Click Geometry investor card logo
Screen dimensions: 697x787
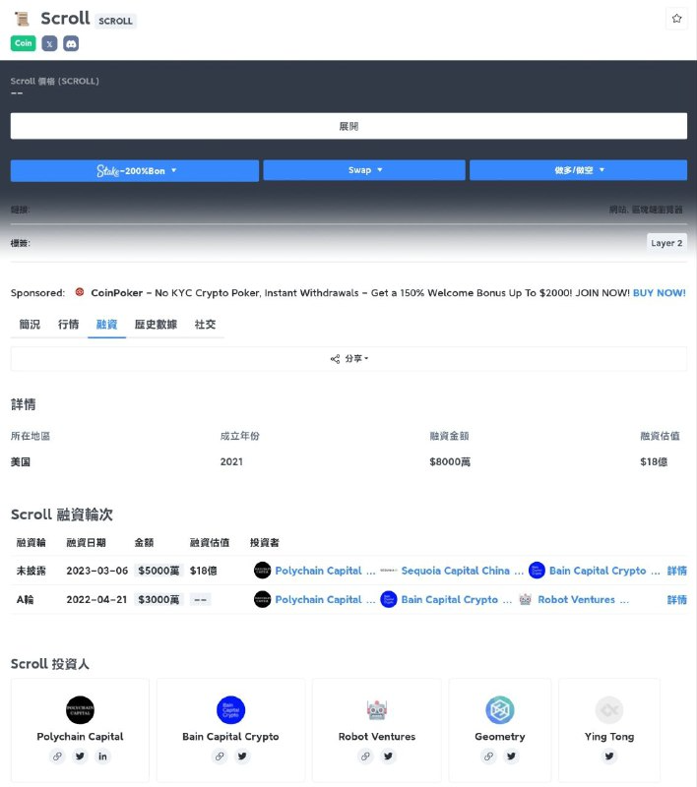pyautogui.click(x=500, y=710)
